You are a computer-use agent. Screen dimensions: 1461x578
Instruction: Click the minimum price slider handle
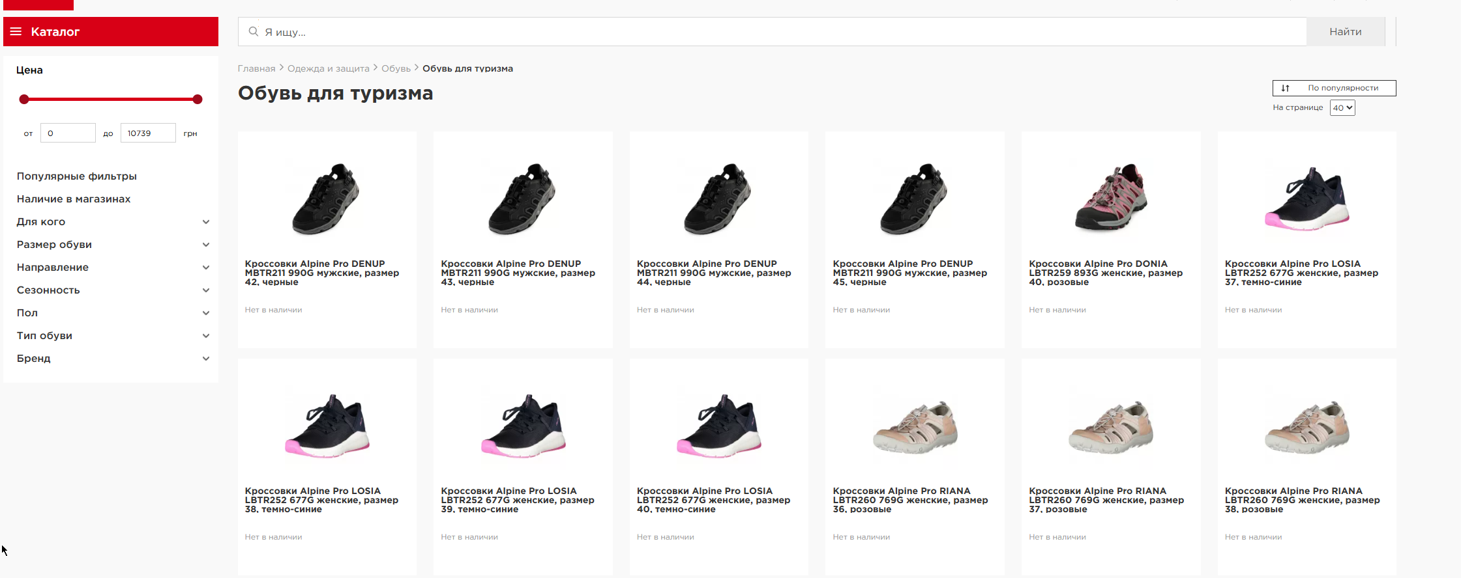pyautogui.click(x=24, y=99)
